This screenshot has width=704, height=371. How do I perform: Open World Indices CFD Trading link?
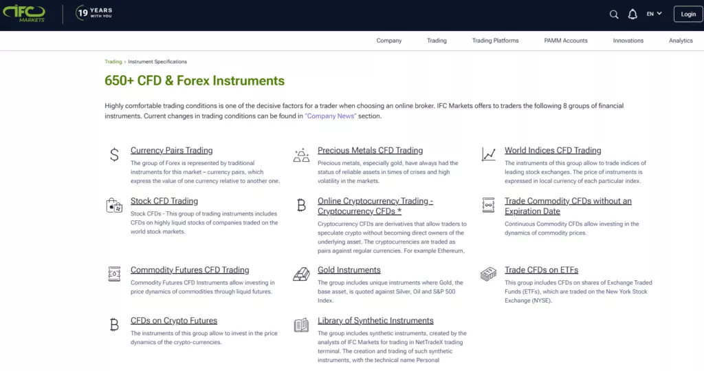tap(553, 150)
